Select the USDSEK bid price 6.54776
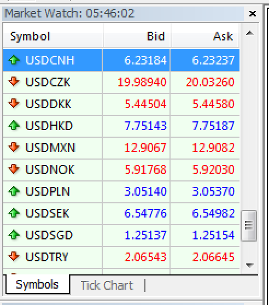The image size is (269, 305). 145,213
